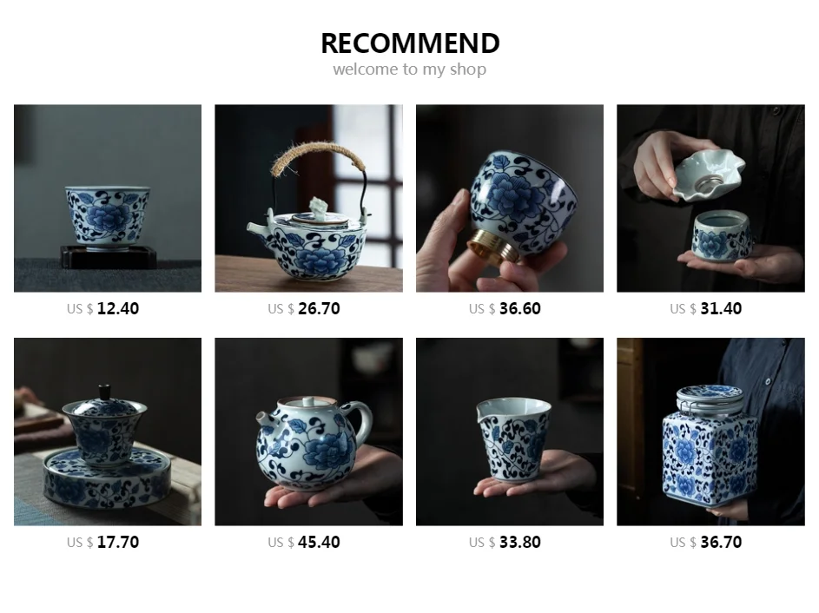Open the tea strainer with ruffled lid
The image size is (819, 613).
click(x=711, y=199)
